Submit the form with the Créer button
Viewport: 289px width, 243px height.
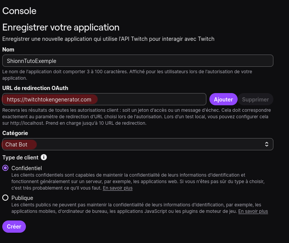[14, 226]
